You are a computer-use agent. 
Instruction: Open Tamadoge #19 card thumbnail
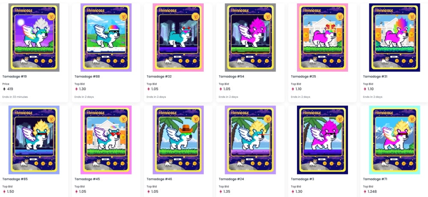point(34,38)
